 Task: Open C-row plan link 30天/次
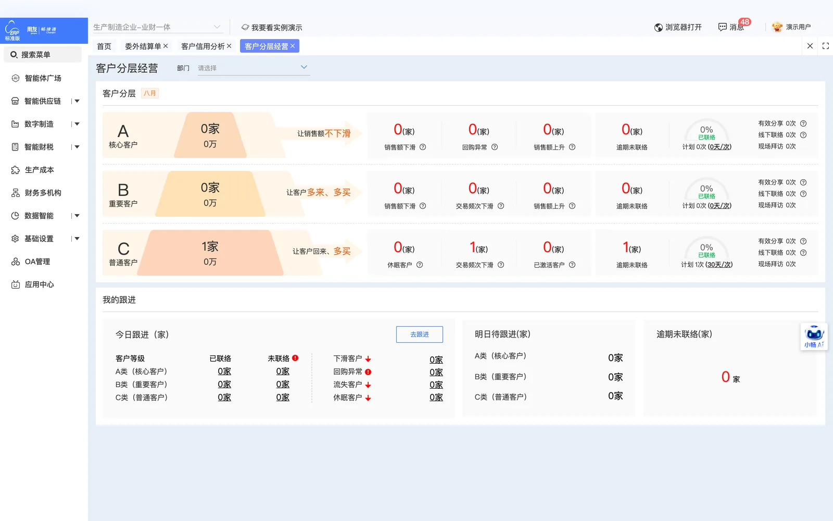719,265
